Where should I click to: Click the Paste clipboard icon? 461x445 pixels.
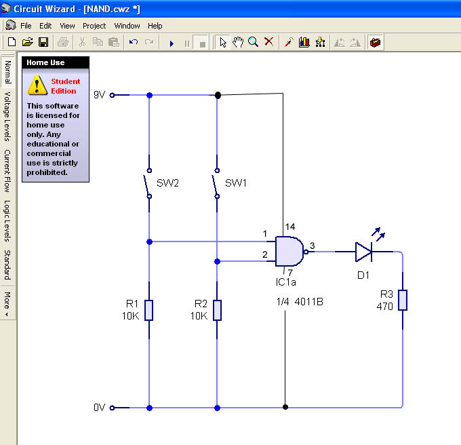click(114, 42)
